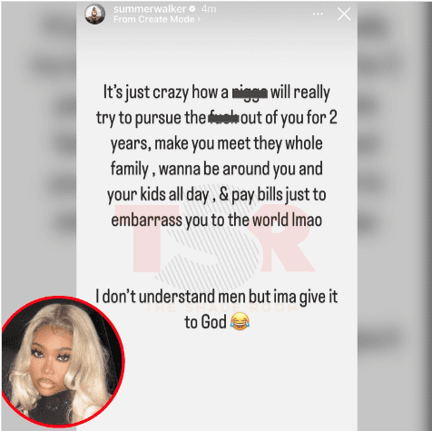Viewport: 432px width, 431px height.
Task: Tap the large pink T watermark letter
Action: pos(152,239)
